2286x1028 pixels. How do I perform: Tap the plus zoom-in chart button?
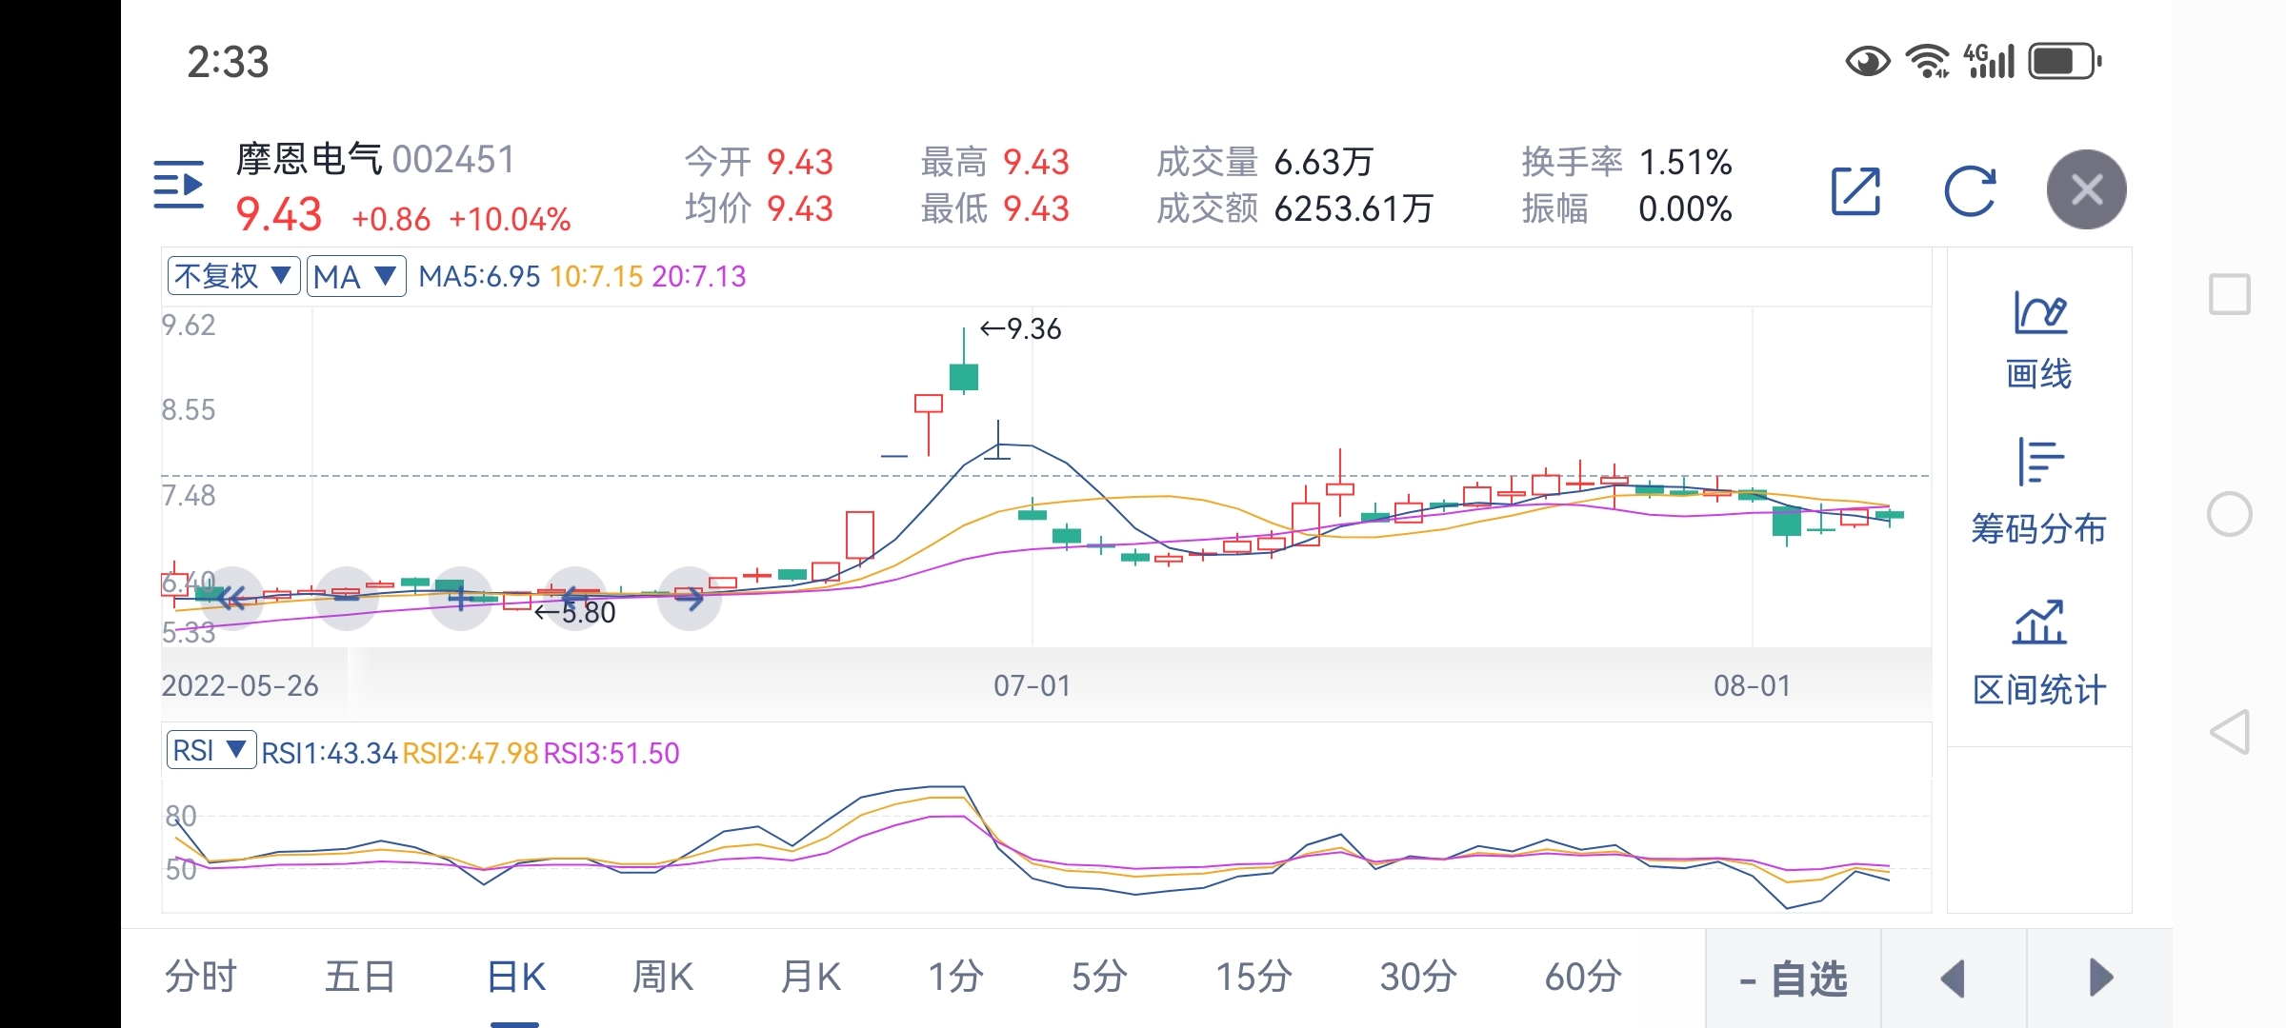[461, 598]
